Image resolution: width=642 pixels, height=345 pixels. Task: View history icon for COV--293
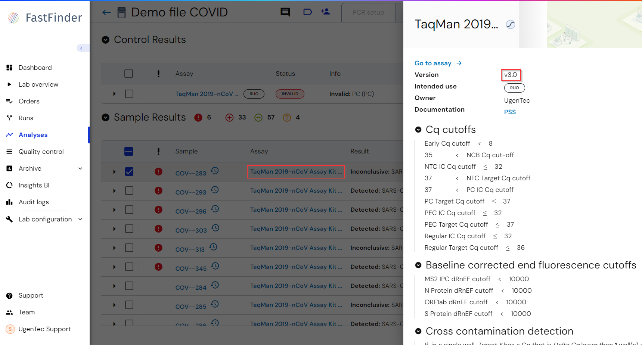tap(215, 190)
